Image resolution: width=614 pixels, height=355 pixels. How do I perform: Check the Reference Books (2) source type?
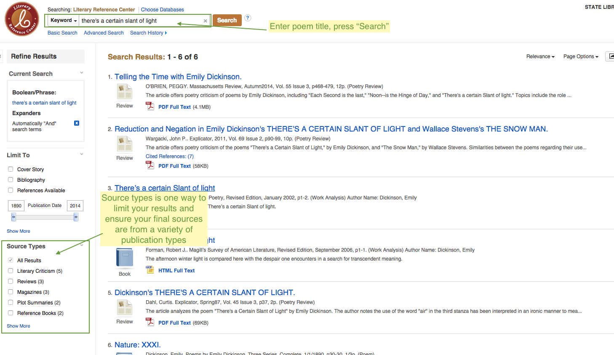[x=11, y=313]
